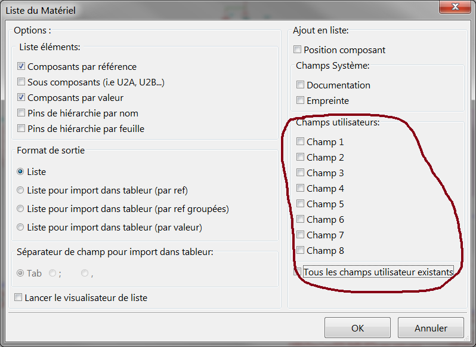Check Documentation system field

[300, 84]
